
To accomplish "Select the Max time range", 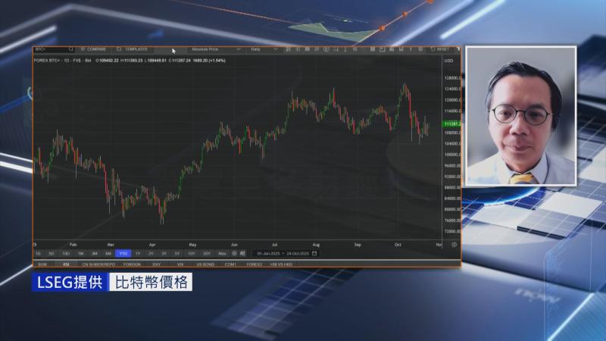I will click(x=222, y=253).
